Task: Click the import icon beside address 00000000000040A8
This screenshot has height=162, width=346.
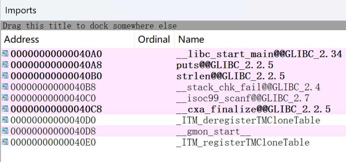Action: (5, 65)
